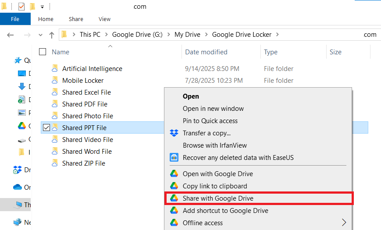Viewport: 381px width, 230px height.
Task: Click the blue File button
Action: [15, 19]
